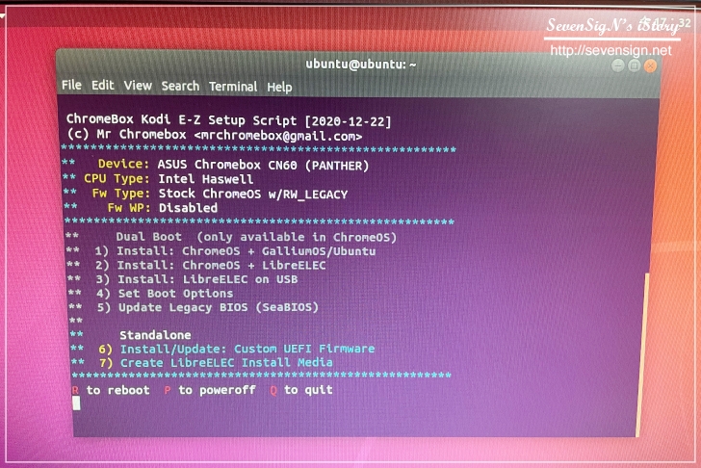Click the text 'ASUS Chromebox CN60 (PANTHER)'

point(263,165)
